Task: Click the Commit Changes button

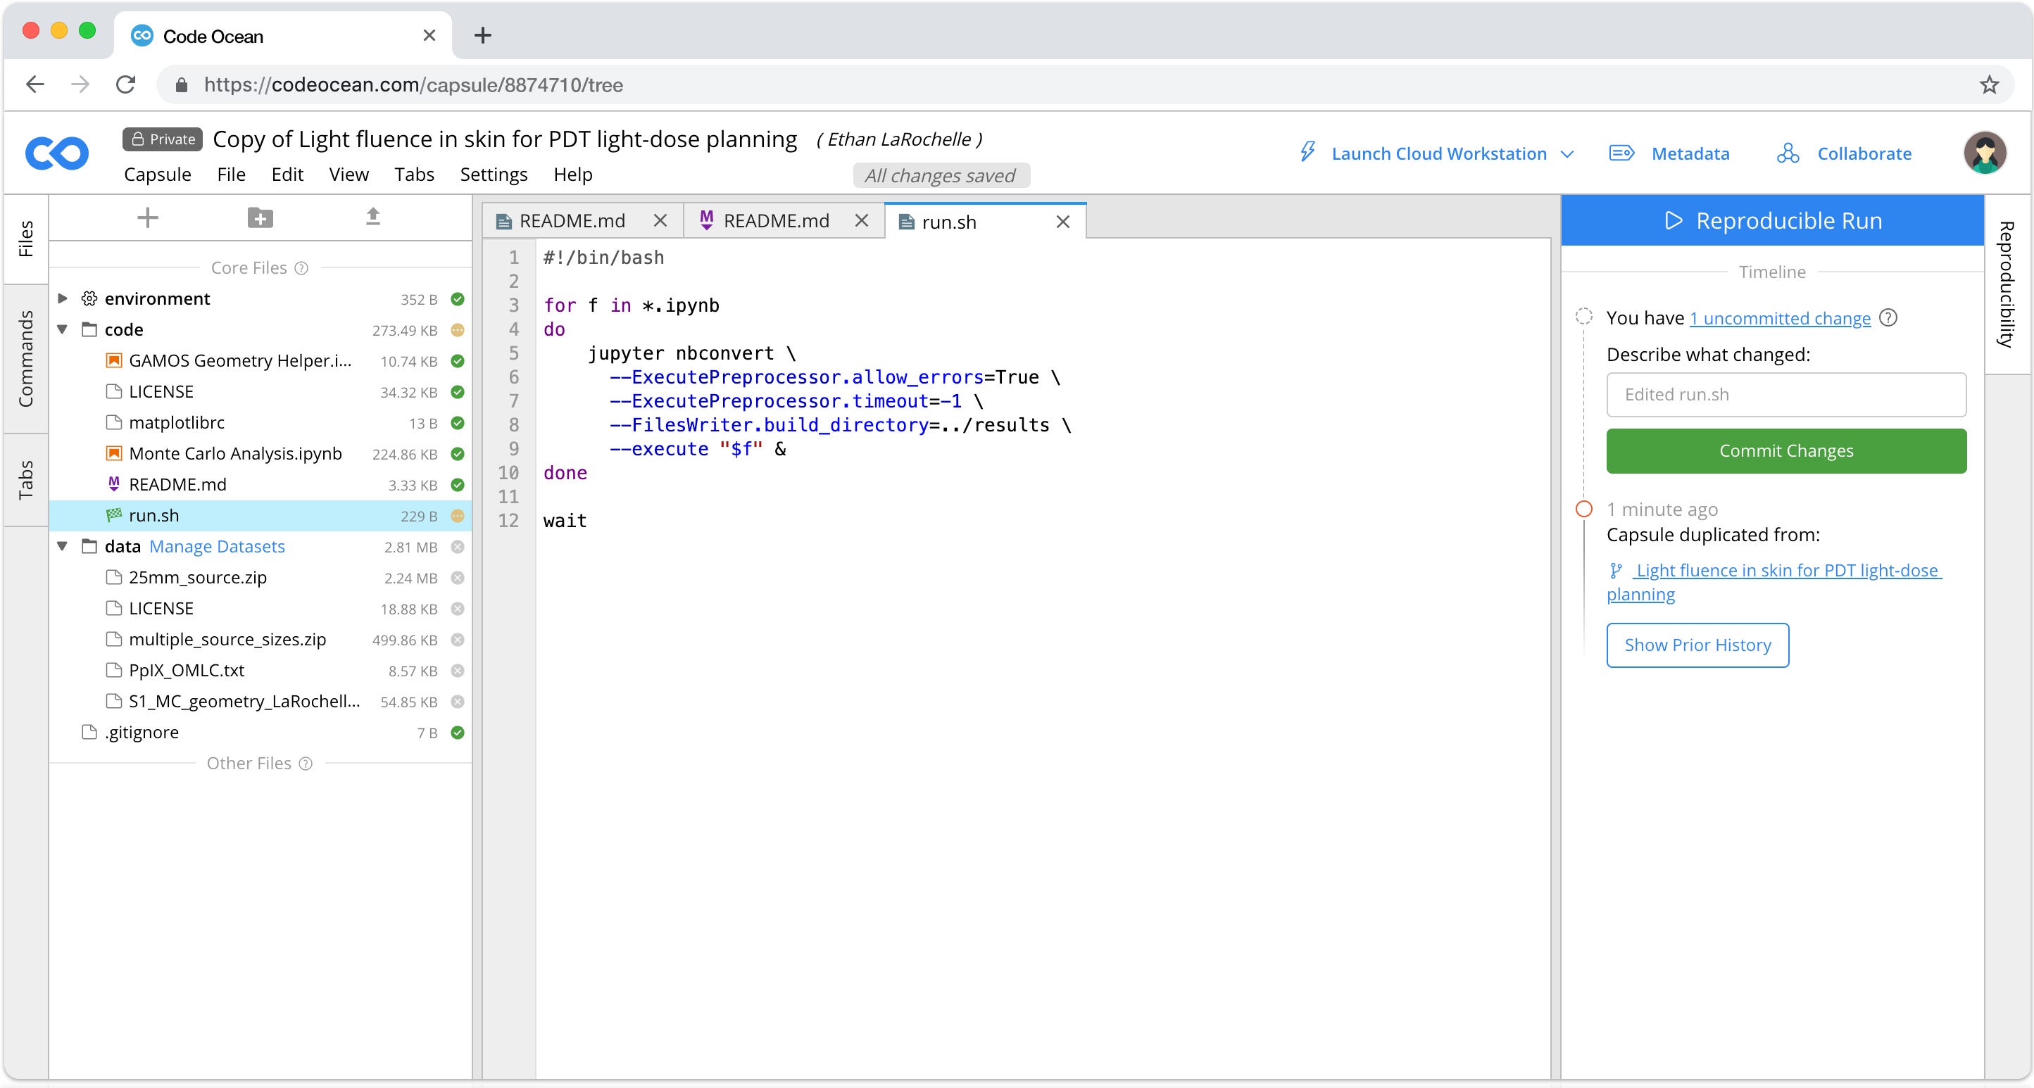Action: click(x=1785, y=450)
